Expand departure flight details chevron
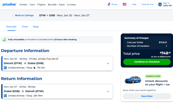173x103 pixels. pyautogui.click(x=108, y=64)
